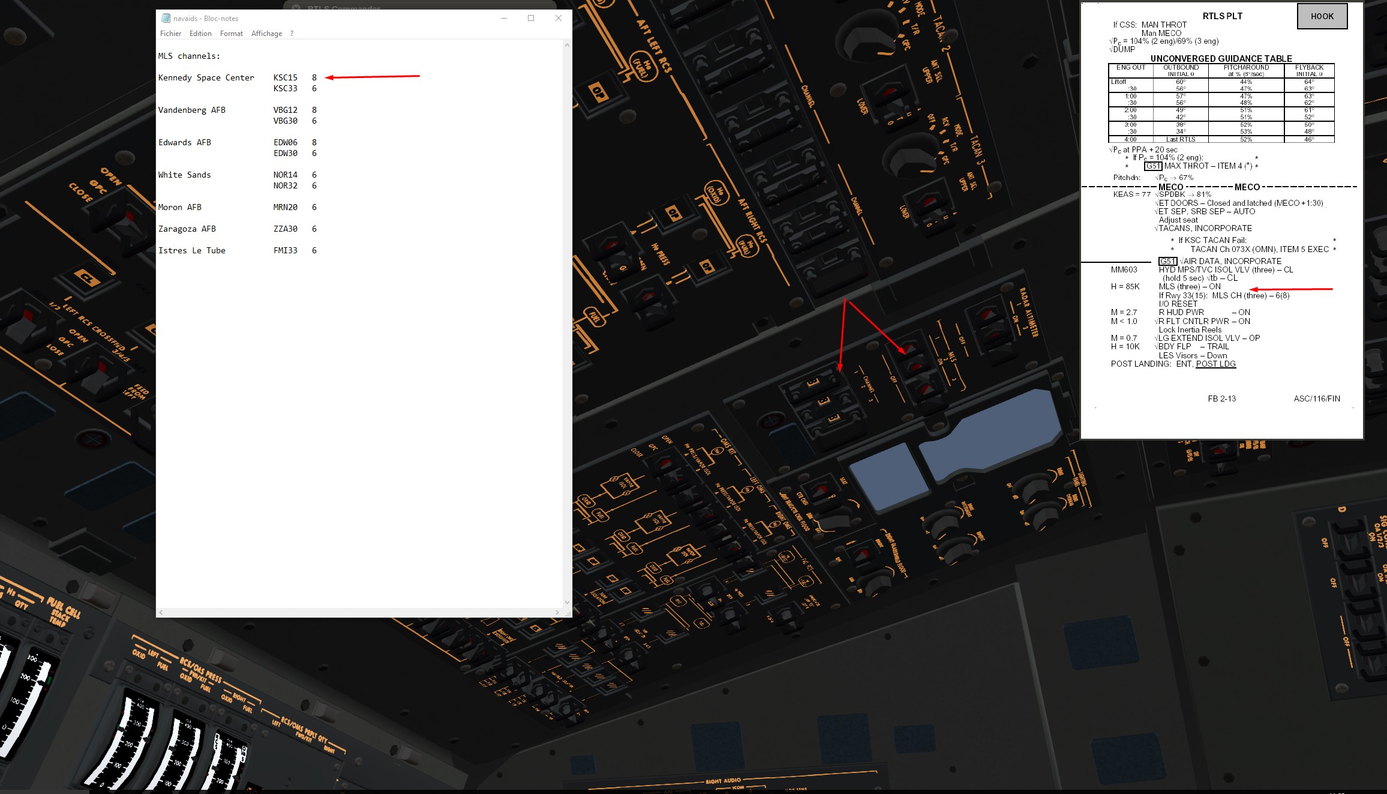Open the Edition menu in Notepad
Viewport: 1387px width, 794px height.
tap(200, 34)
